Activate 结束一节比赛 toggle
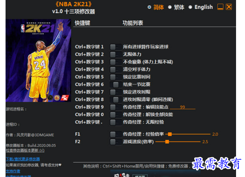 [116, 84]
